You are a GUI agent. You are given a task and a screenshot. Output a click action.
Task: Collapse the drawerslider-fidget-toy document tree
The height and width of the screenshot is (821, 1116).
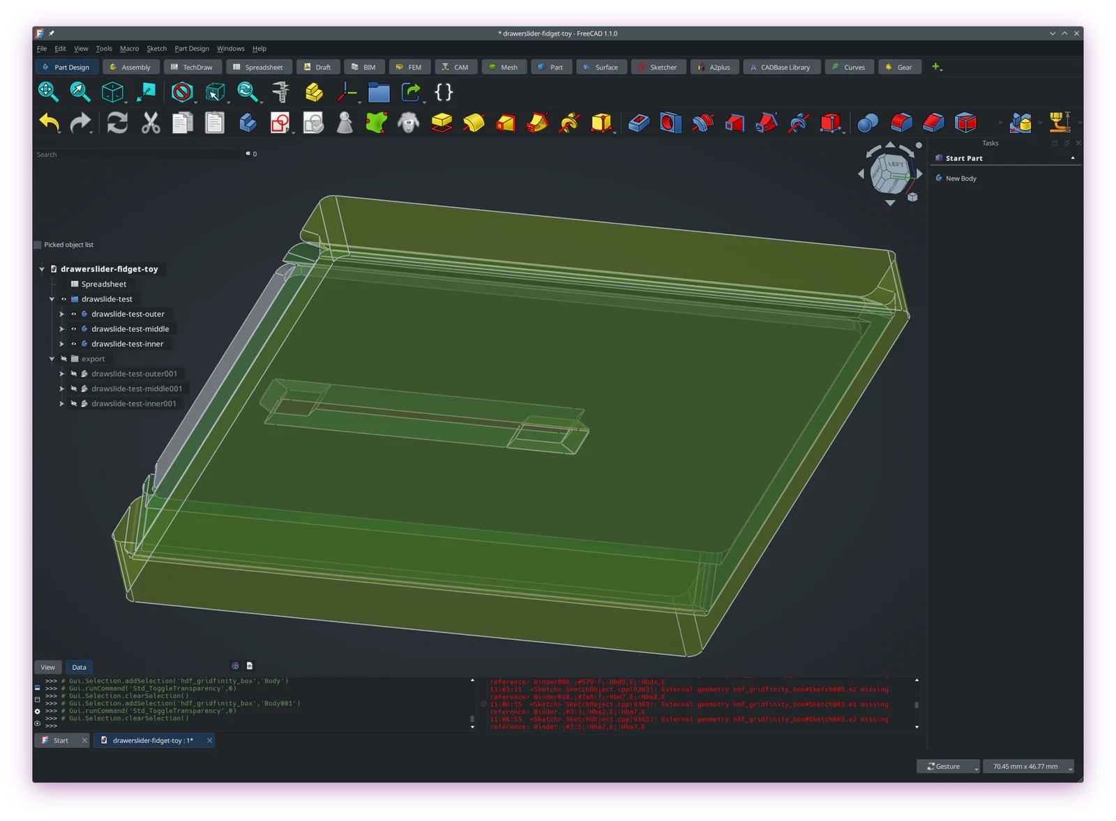42,269
